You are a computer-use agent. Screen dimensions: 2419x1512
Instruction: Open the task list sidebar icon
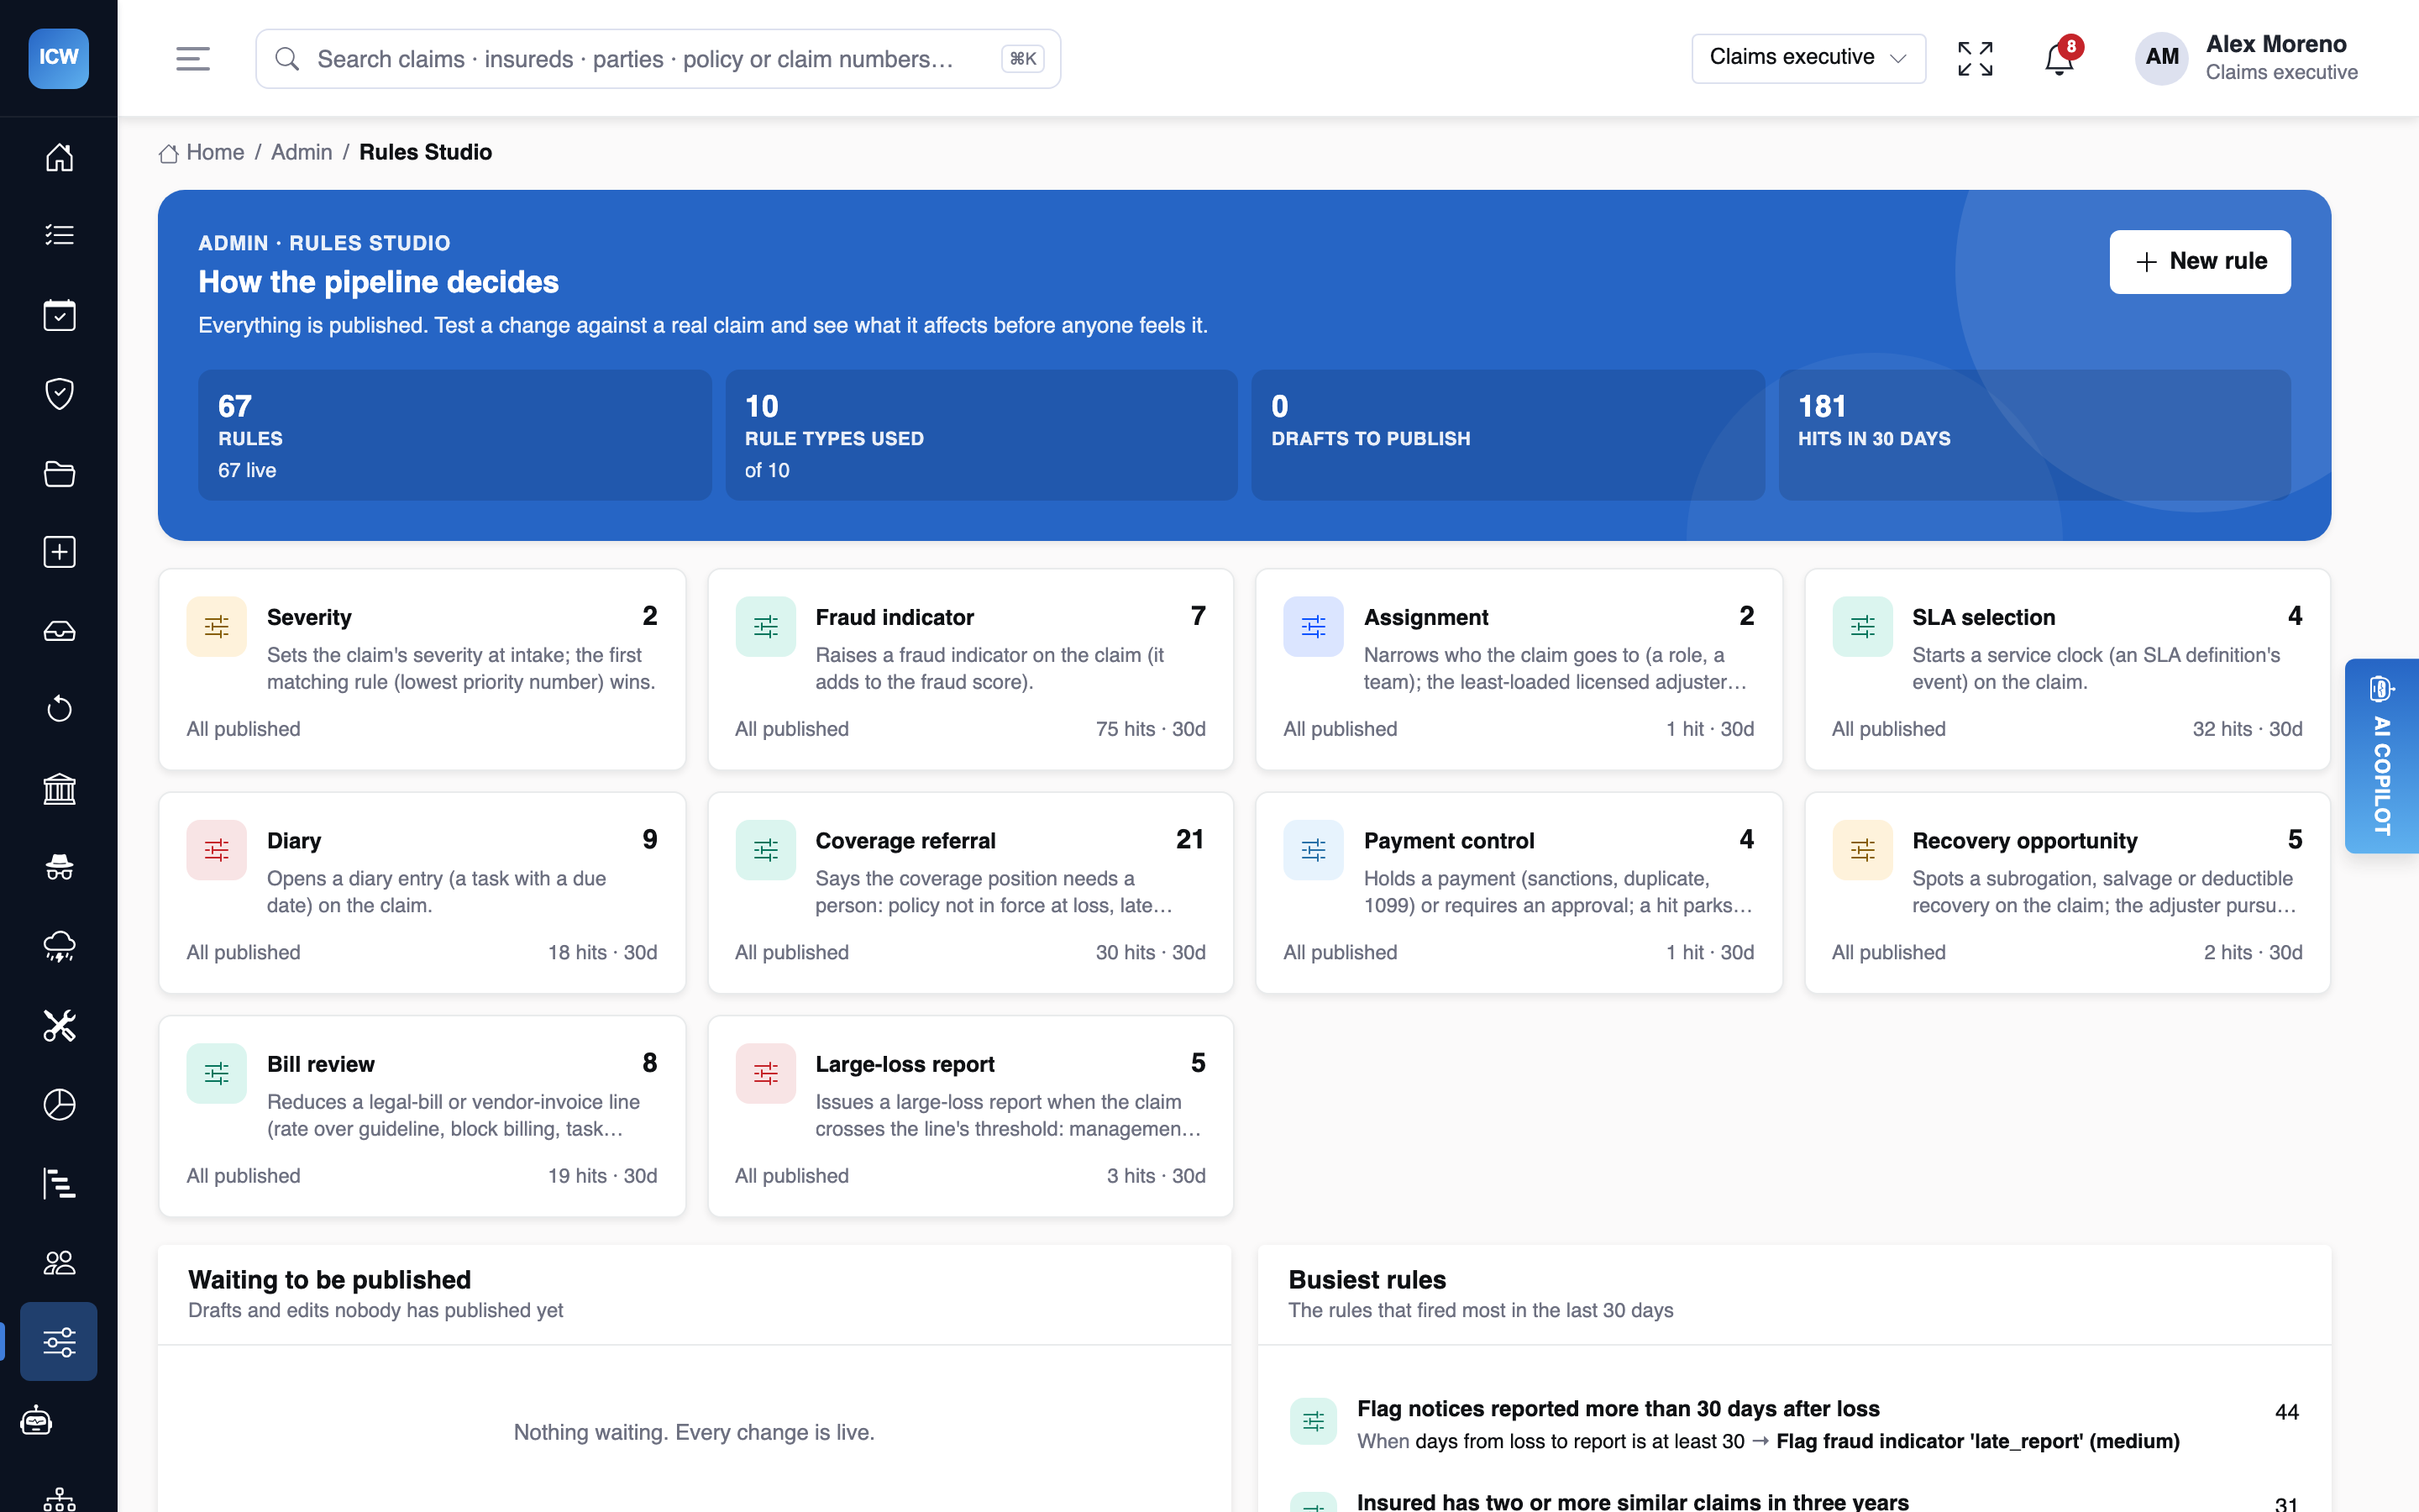59,236
